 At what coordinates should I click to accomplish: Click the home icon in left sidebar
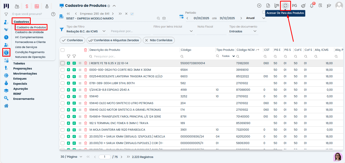click(6, 106)
